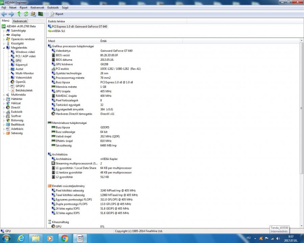
Task: Switch to the Menü sidebar tab
Action: click(x=6, y=21)
